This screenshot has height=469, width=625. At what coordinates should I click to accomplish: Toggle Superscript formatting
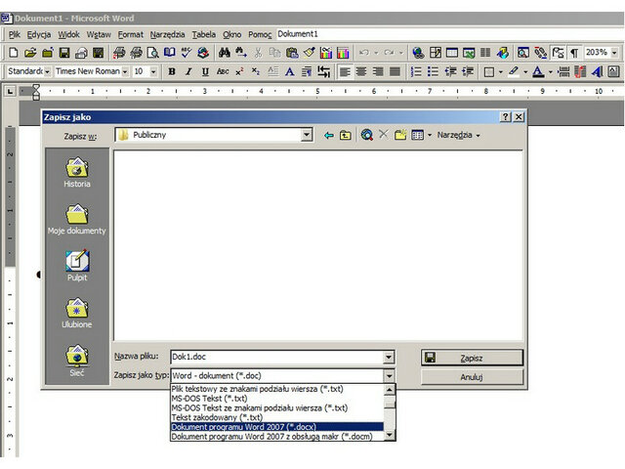[239, 71]
